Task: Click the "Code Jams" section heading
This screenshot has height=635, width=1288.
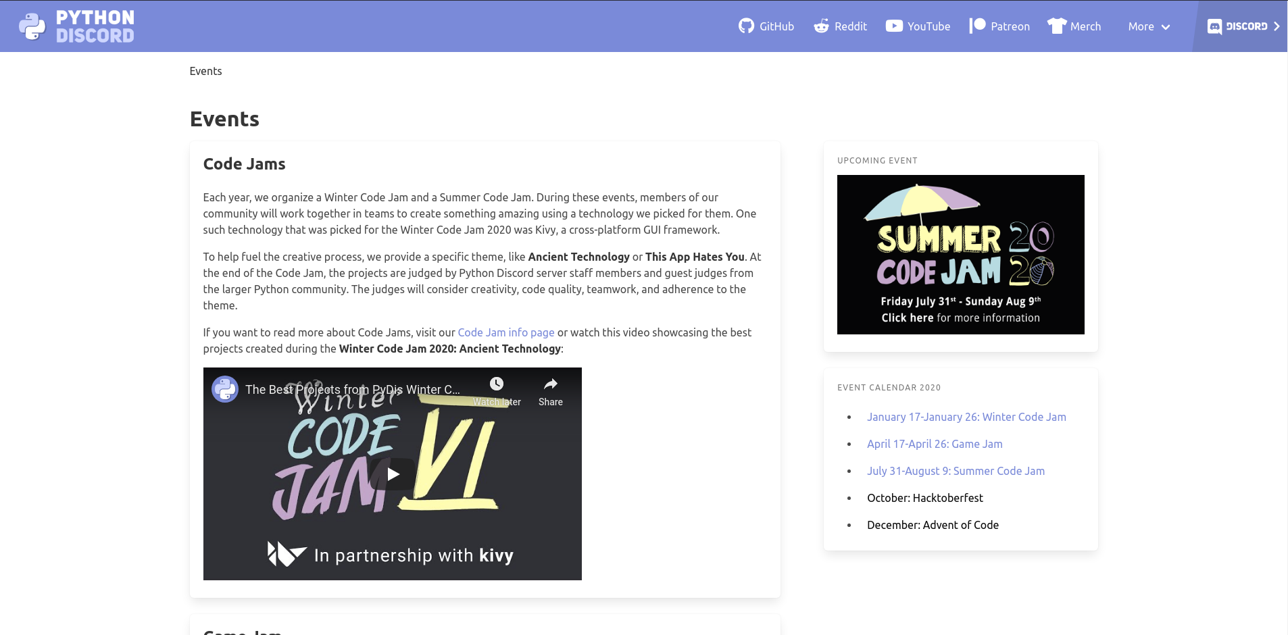Action: coord(244,164)
